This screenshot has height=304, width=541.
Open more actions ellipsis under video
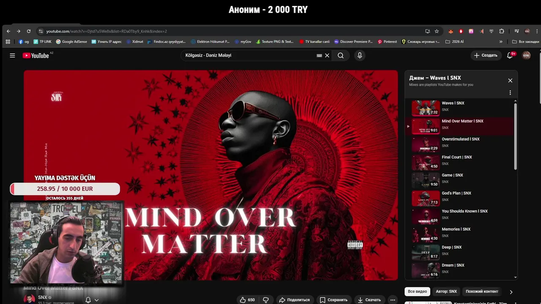coord(393,300)
